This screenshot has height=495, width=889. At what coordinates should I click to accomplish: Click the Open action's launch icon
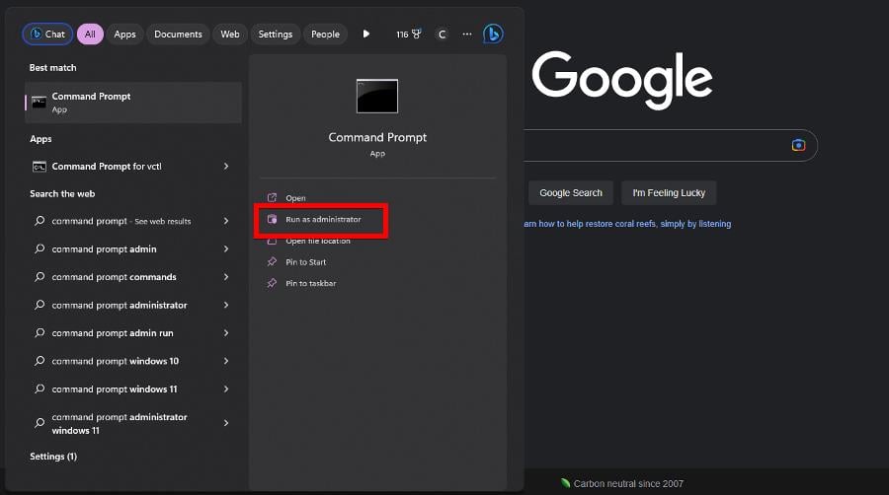click(273, 197)
